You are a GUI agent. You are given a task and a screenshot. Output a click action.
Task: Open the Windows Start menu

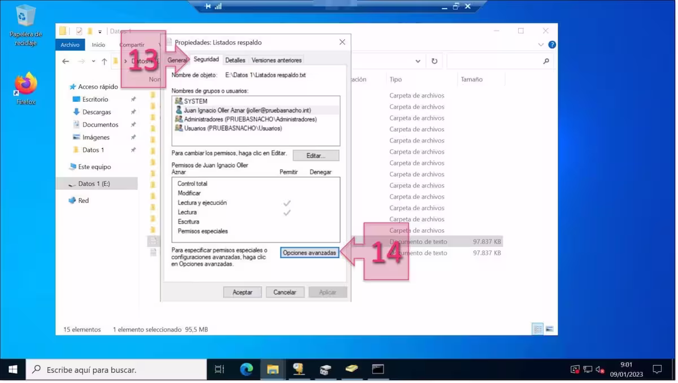pyautogui.click(x=12, y=369)
